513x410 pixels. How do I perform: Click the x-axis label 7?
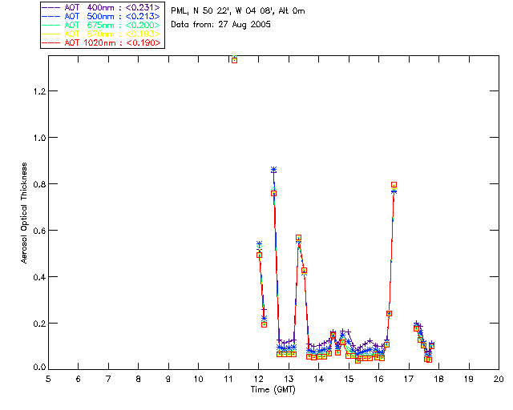108,379
